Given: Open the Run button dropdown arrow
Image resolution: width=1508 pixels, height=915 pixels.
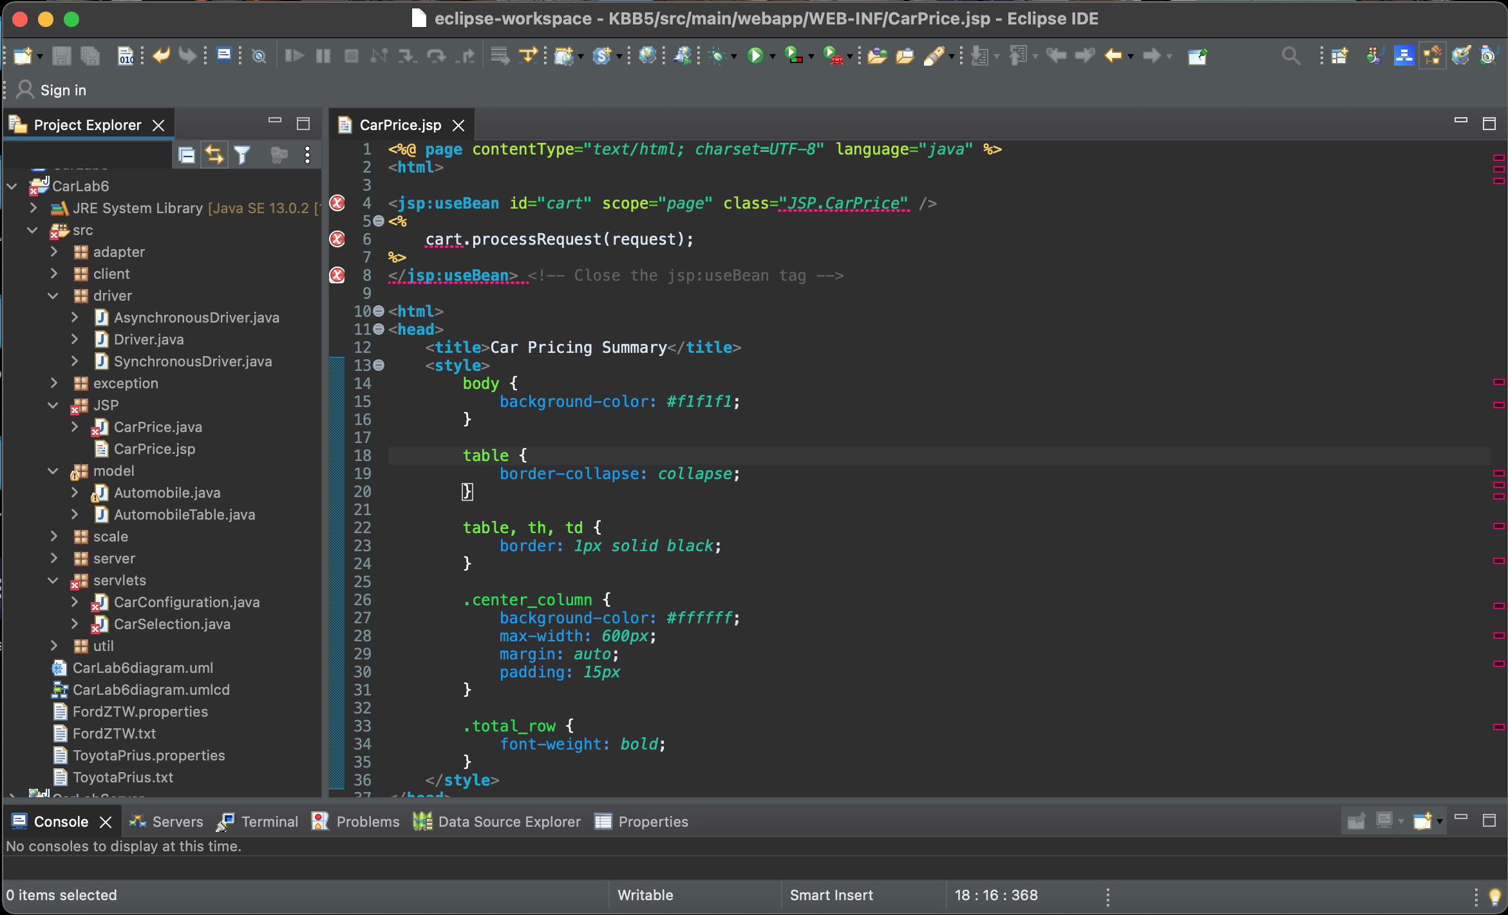Looking at the screenshot, I should [x=772, y=57].
